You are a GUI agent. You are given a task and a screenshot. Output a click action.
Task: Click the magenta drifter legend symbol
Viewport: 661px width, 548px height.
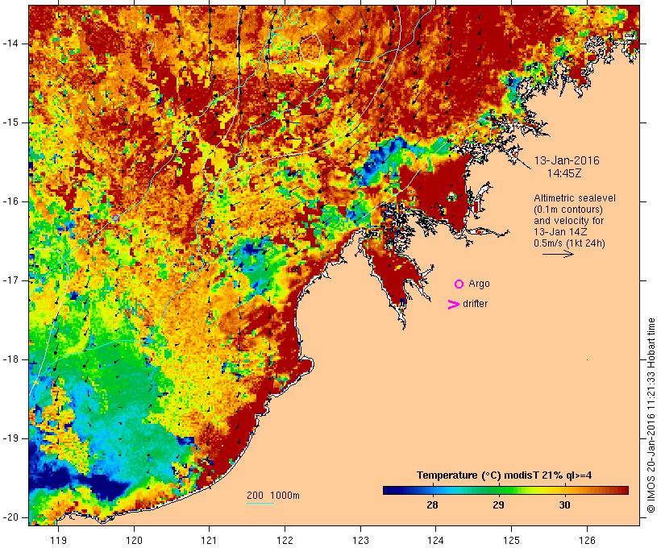click(454, 305)
